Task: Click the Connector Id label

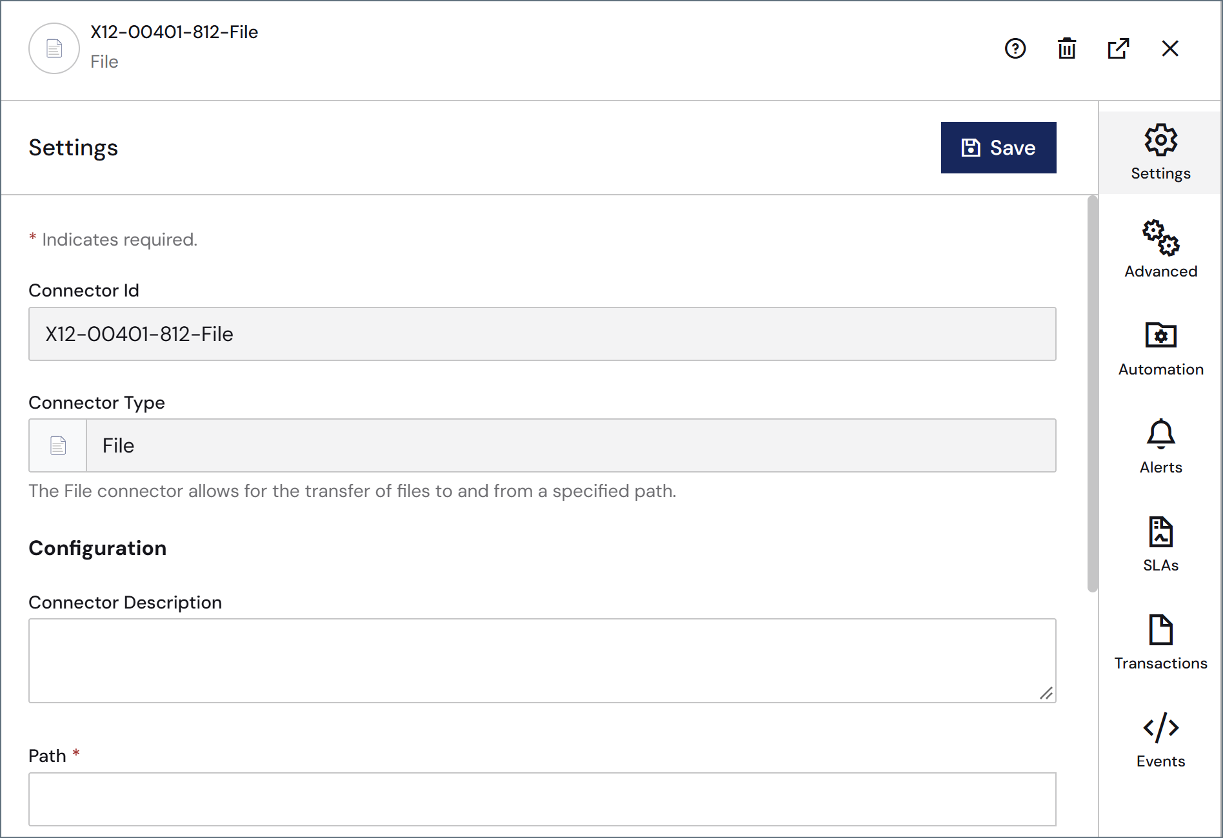Action: point(84,290)
